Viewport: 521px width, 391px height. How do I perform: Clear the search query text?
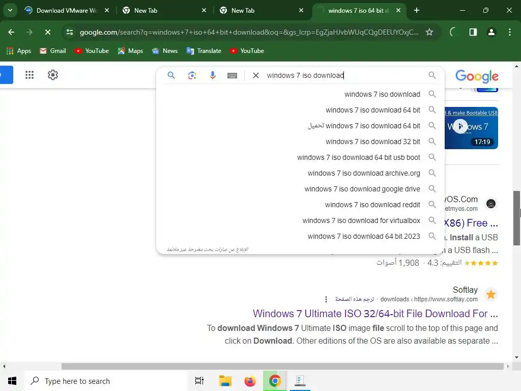point(256,75)
